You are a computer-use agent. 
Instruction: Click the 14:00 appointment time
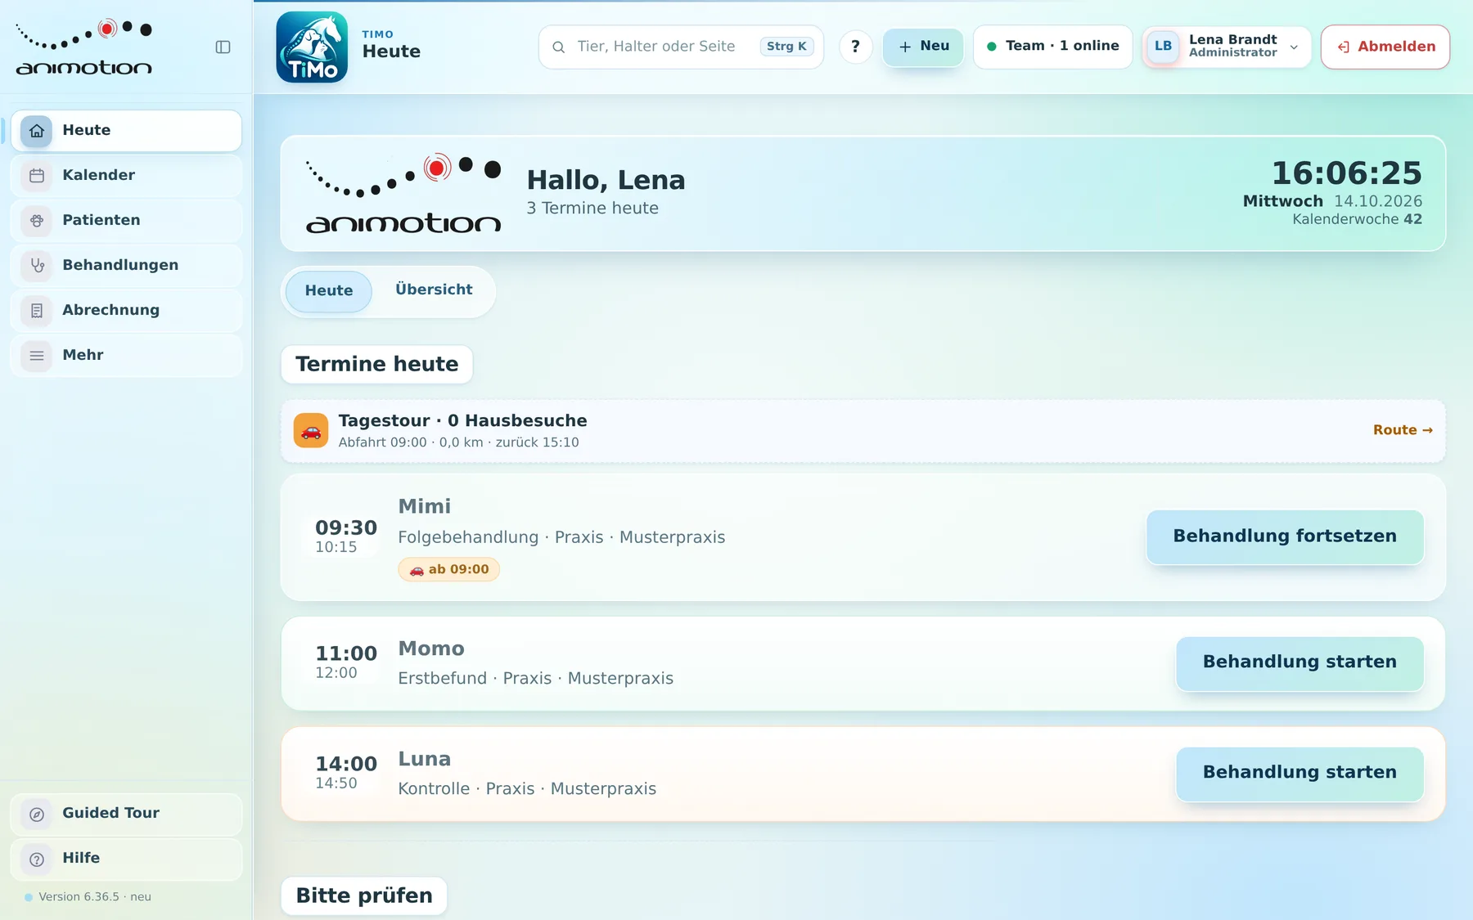346,765
